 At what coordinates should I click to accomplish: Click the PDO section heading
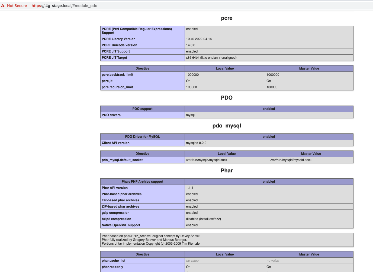[227, 98]
